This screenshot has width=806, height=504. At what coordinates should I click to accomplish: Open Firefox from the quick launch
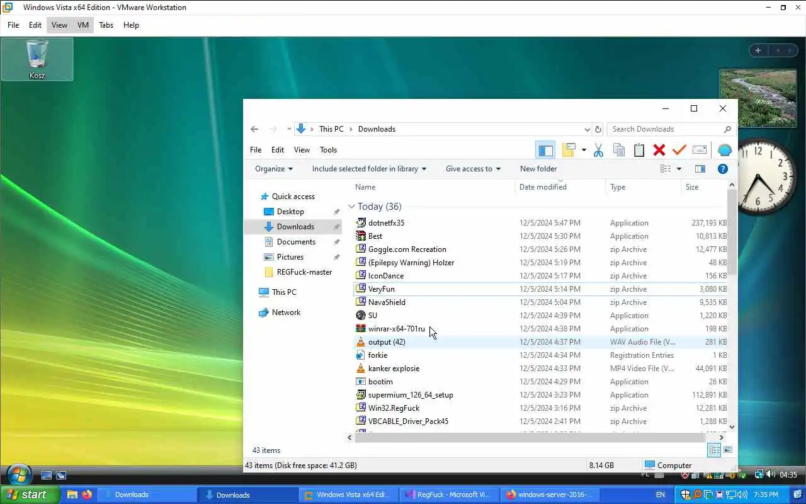pyautogui.click(x=87, y=495)
